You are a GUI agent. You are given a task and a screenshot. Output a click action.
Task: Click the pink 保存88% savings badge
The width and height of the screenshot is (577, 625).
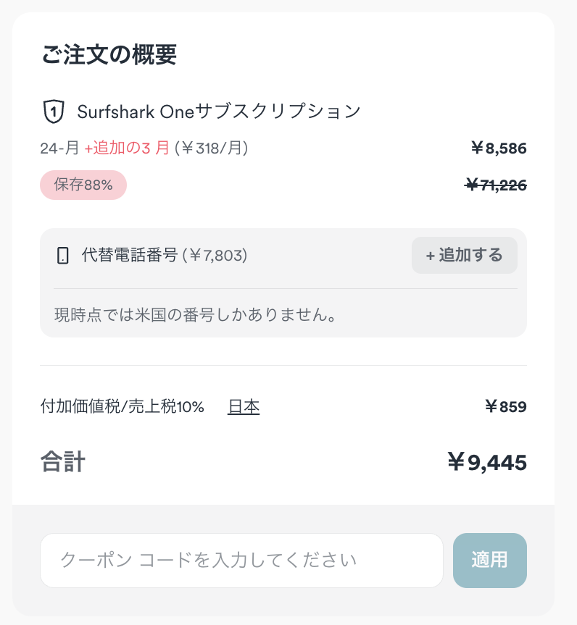click(x=83, y=185)
